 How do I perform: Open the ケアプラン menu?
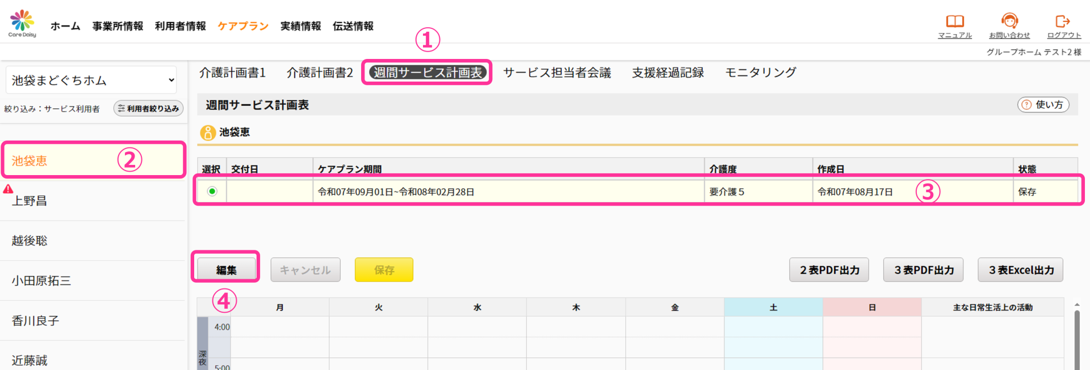(242, 26)
